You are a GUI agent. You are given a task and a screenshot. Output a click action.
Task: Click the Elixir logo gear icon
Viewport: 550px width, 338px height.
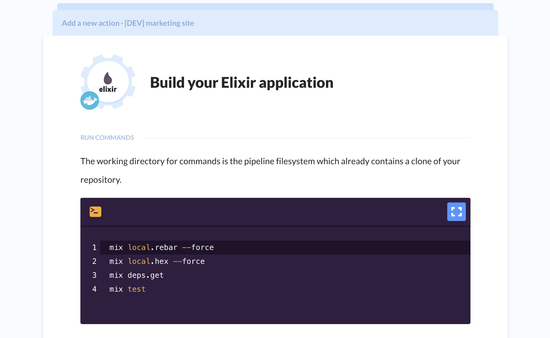tap(108, 81)
